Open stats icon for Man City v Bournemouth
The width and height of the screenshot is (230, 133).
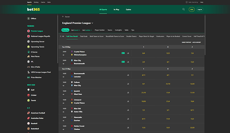coord(128,62)
